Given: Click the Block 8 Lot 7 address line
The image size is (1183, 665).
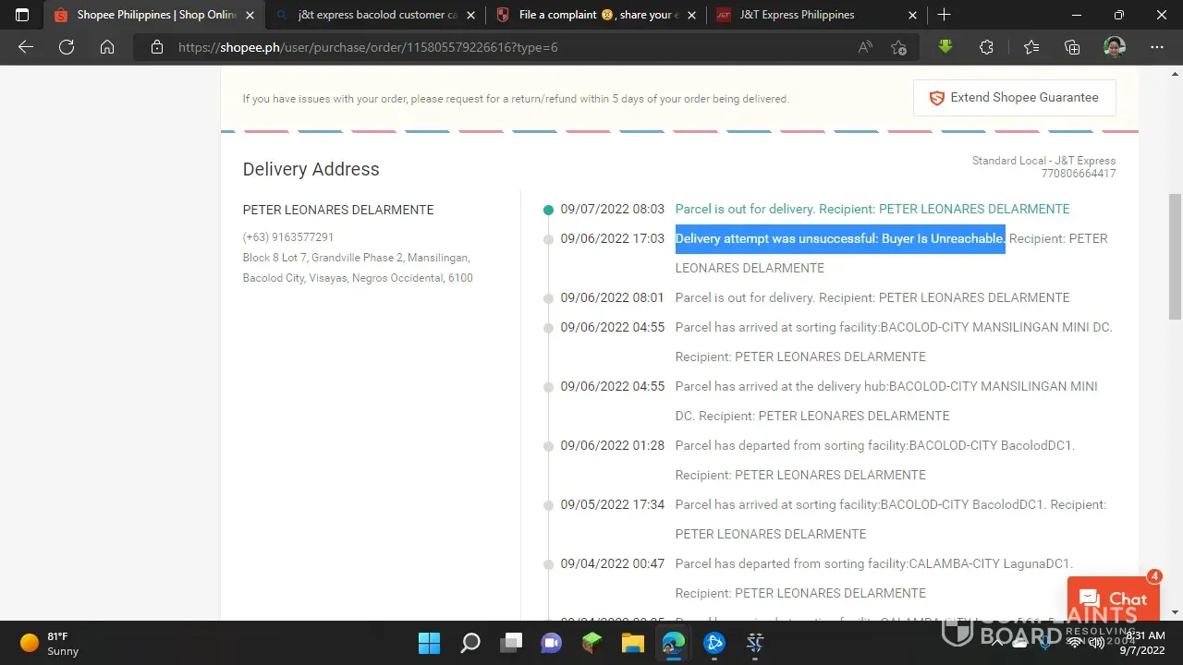Looking at the screenshot, I should coord(357,258).
